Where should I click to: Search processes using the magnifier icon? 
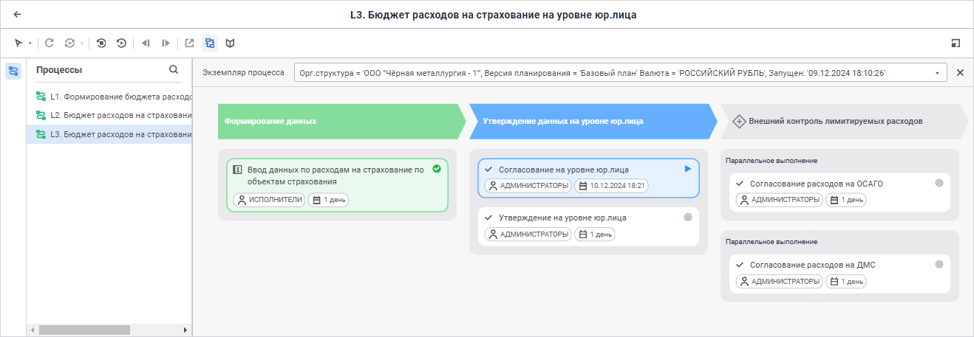click(174, 70)
